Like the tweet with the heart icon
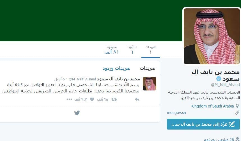Viewport: 241px width, 141px height. [x=92, y=100]
